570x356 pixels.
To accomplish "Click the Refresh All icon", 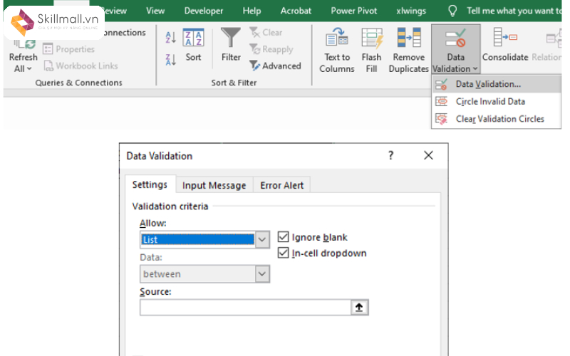I will [x=24, y=44].
